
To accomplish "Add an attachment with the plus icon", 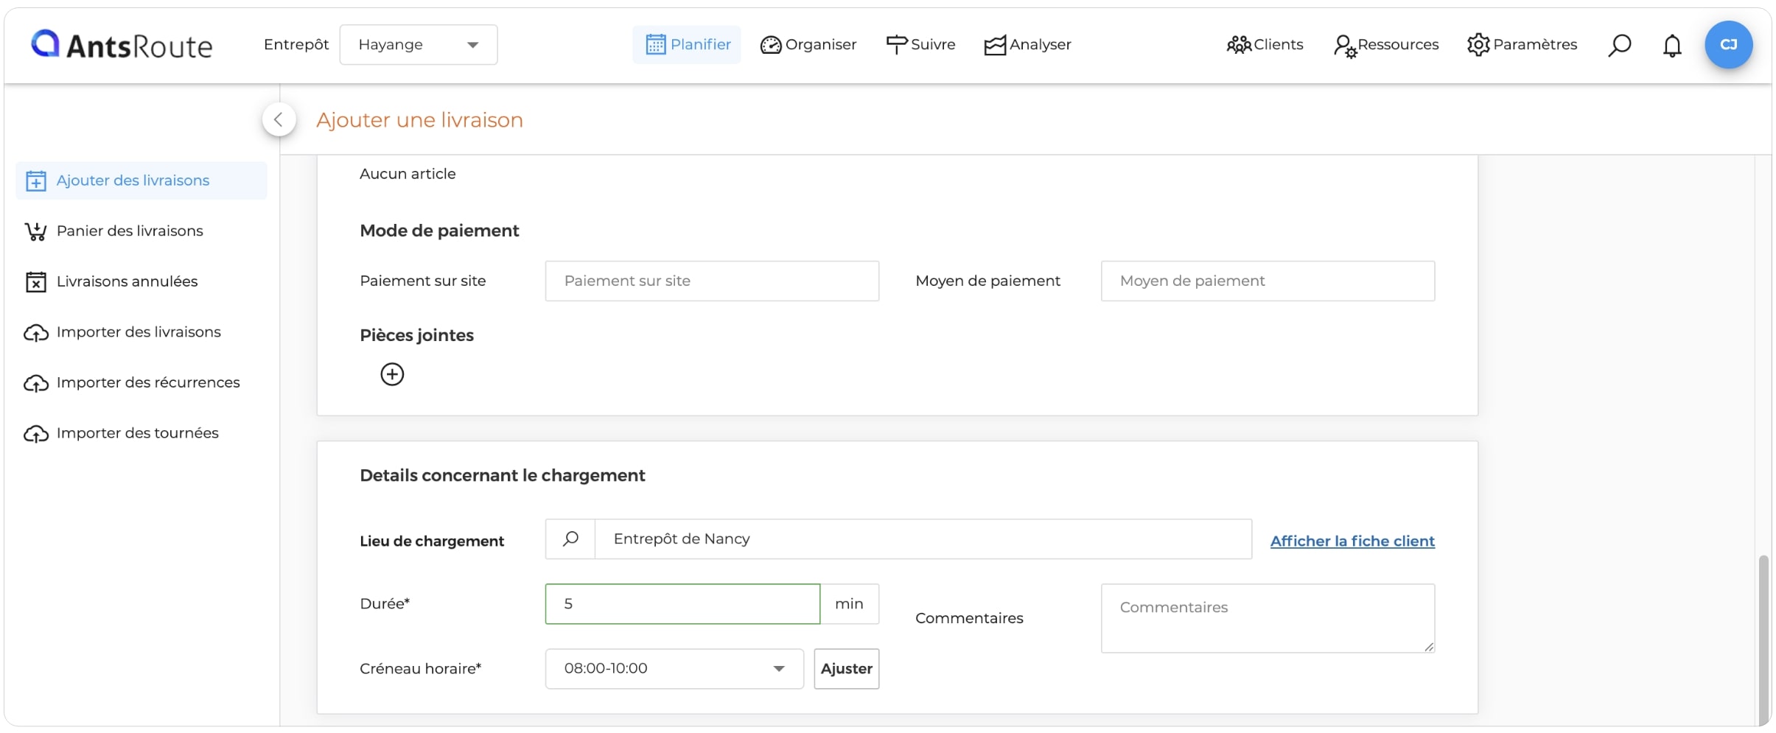I will click(392, 374).
